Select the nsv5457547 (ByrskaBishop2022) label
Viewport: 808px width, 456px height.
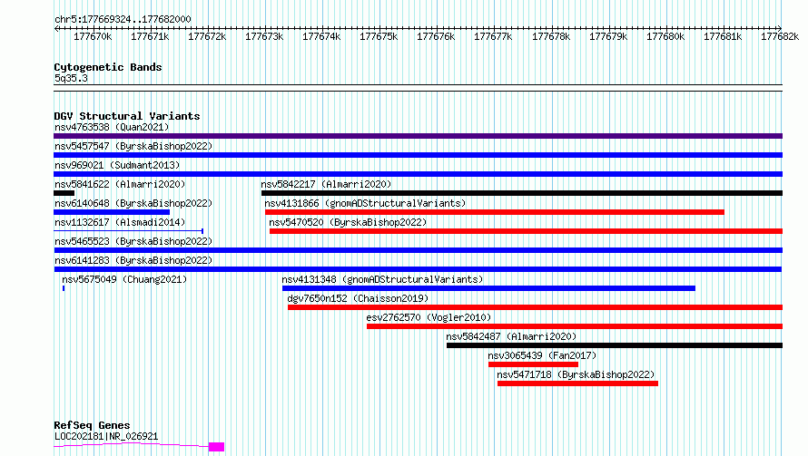coord(133,146)
